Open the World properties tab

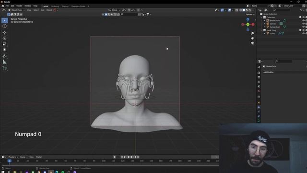pos(259,91)
